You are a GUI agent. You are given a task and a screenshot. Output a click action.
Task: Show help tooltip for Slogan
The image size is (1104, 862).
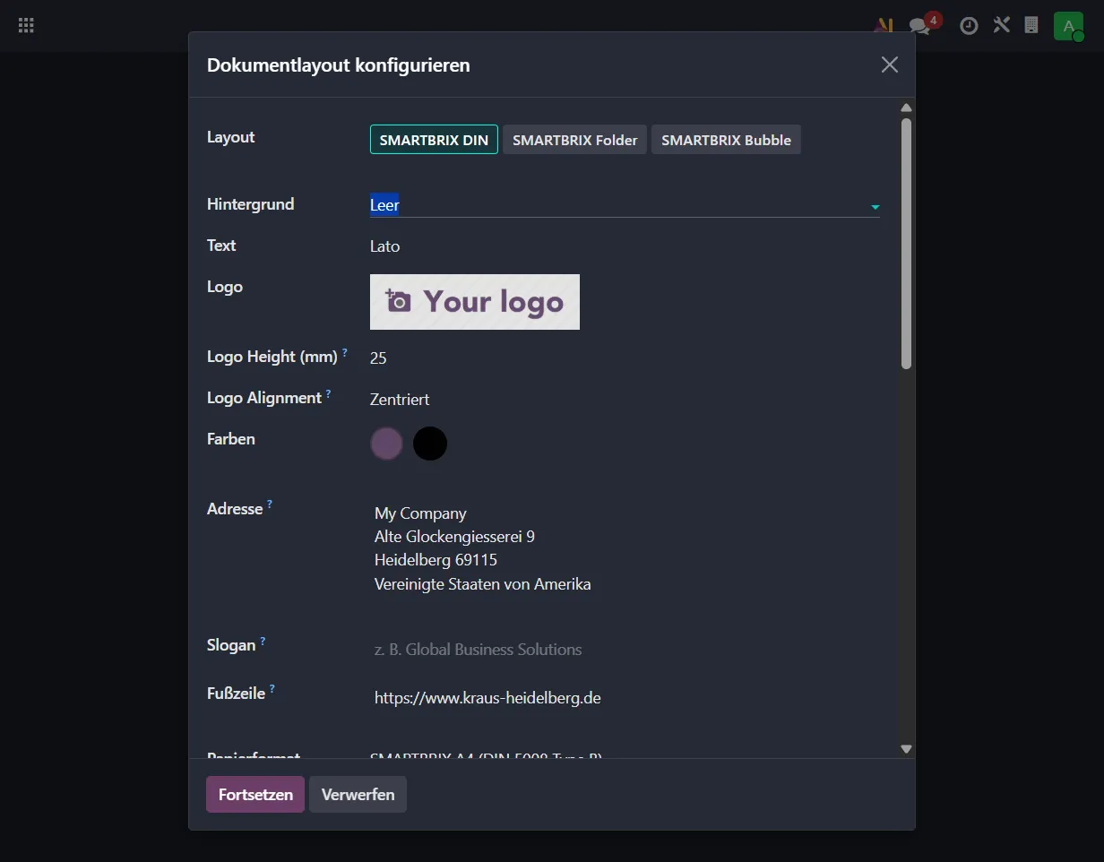pyautogui.click(x=263, y=642)
